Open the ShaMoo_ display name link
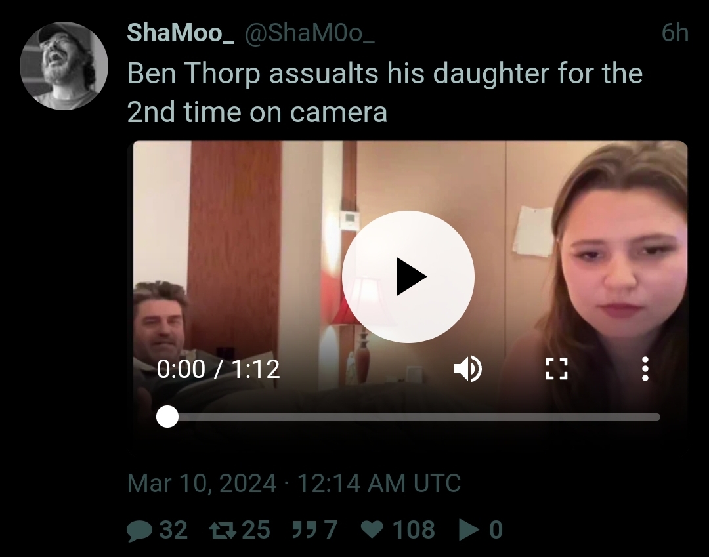This screenshot has width=709, height=557. (x=180, y=33)
